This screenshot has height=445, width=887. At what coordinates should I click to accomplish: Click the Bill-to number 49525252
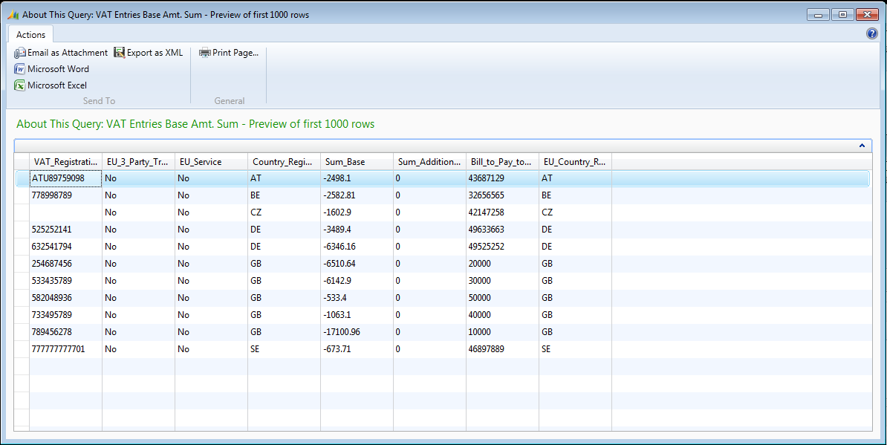coord(503,247)
